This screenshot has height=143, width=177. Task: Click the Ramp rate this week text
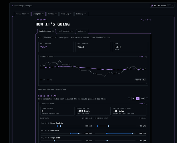click(x=52, y=89)
